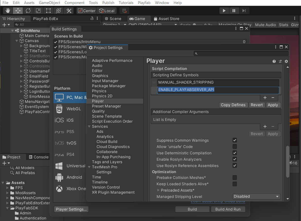Viewport: 301px width, 221px height.
Task: Switch to the Console tab
Action: pyautogui.click(x=39, y=157)
